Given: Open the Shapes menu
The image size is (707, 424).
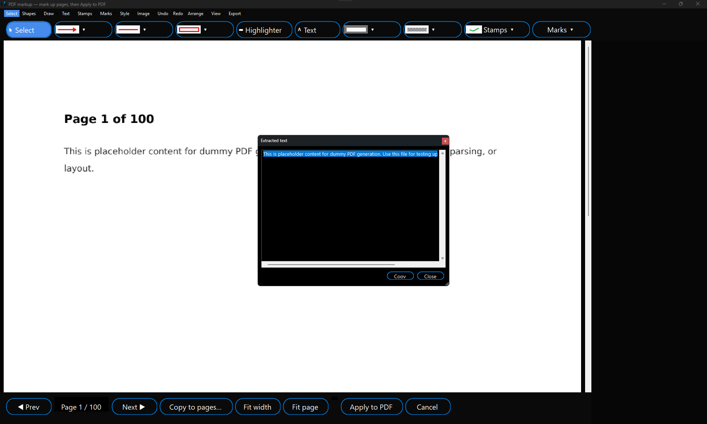Looking at the screenshot, I should [29, 14].
